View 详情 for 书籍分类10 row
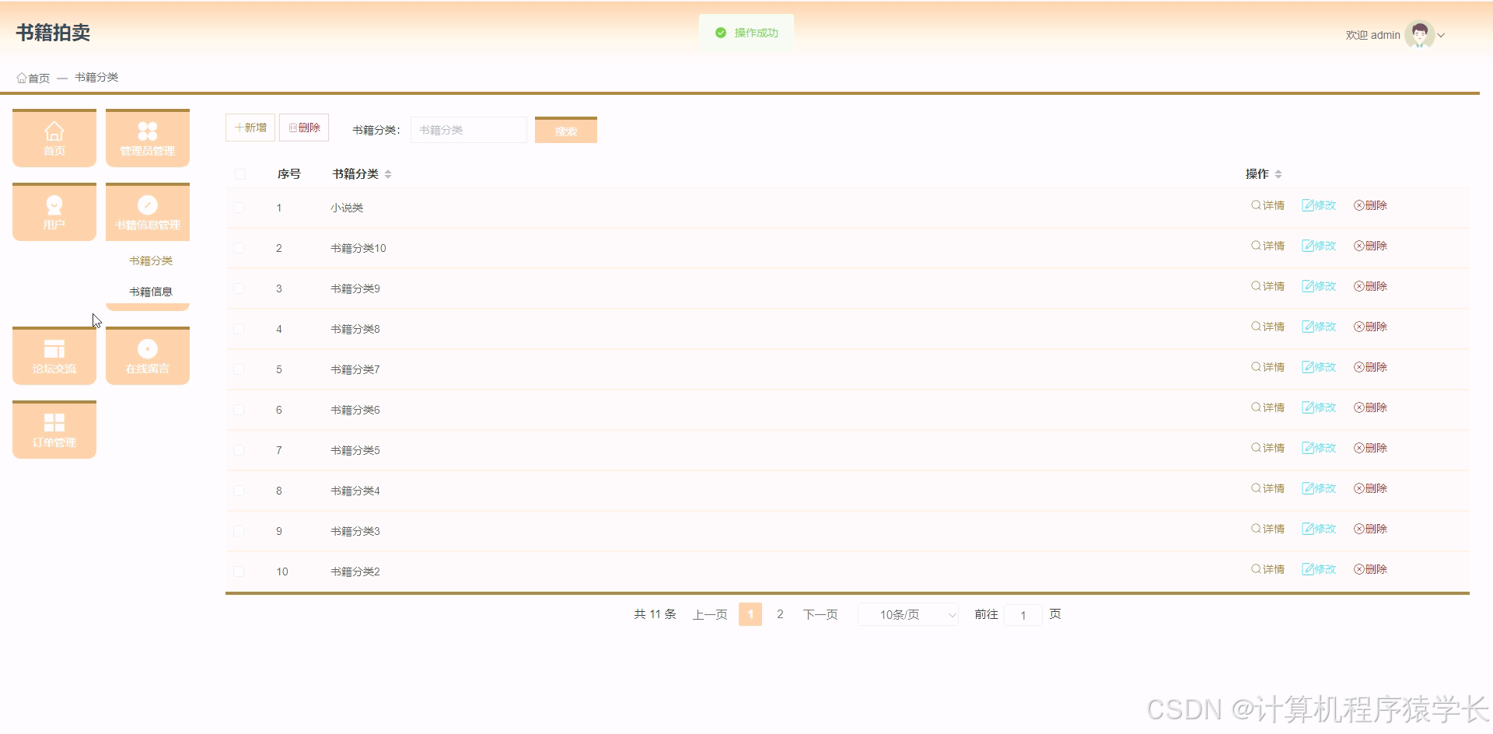Screen dimensions: 1493x734 coord(1267,246)
